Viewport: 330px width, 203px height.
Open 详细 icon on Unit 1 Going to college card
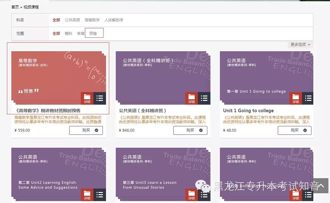point(296,98)
